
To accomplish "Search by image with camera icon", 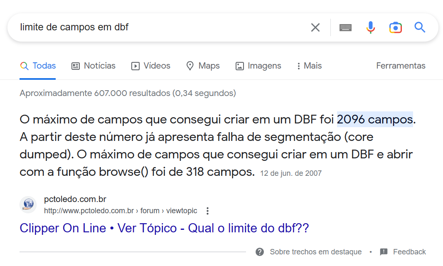I will [x=395, y=27].
